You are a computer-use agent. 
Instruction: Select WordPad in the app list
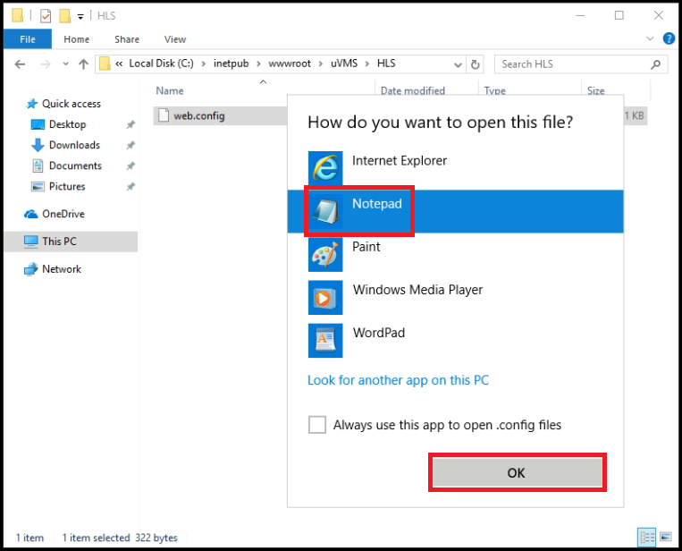(378, 334)
